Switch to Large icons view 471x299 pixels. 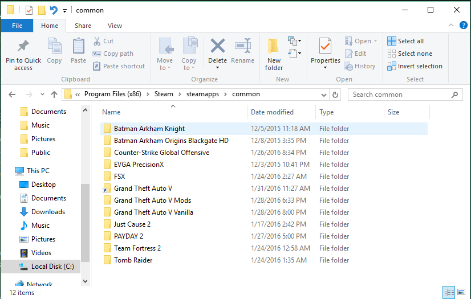[461, 292]
